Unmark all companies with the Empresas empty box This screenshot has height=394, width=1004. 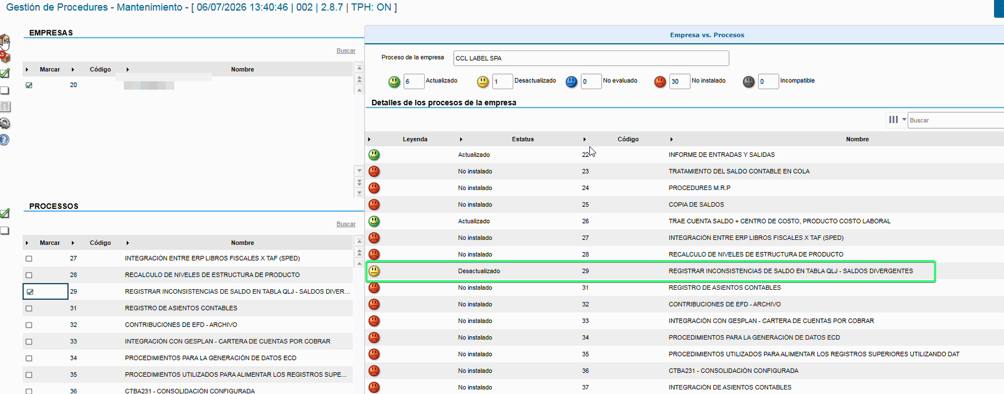(4, 90)
